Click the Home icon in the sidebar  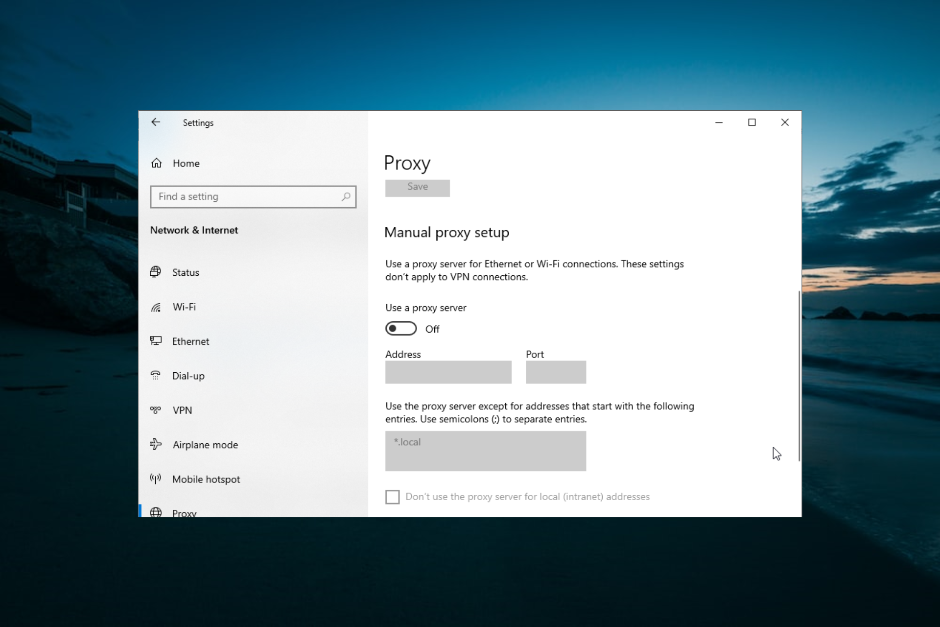point(156,163)
